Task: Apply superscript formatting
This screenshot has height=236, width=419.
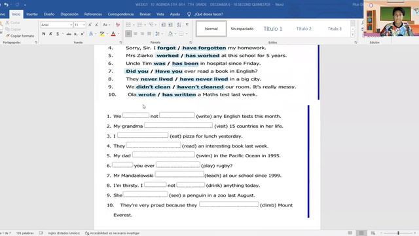Action: (82, 33)
